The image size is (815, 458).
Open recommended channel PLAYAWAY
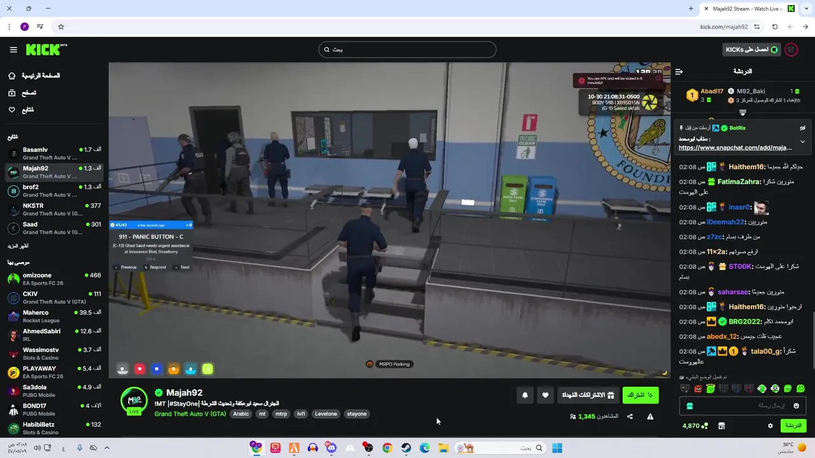coord(54,371)
